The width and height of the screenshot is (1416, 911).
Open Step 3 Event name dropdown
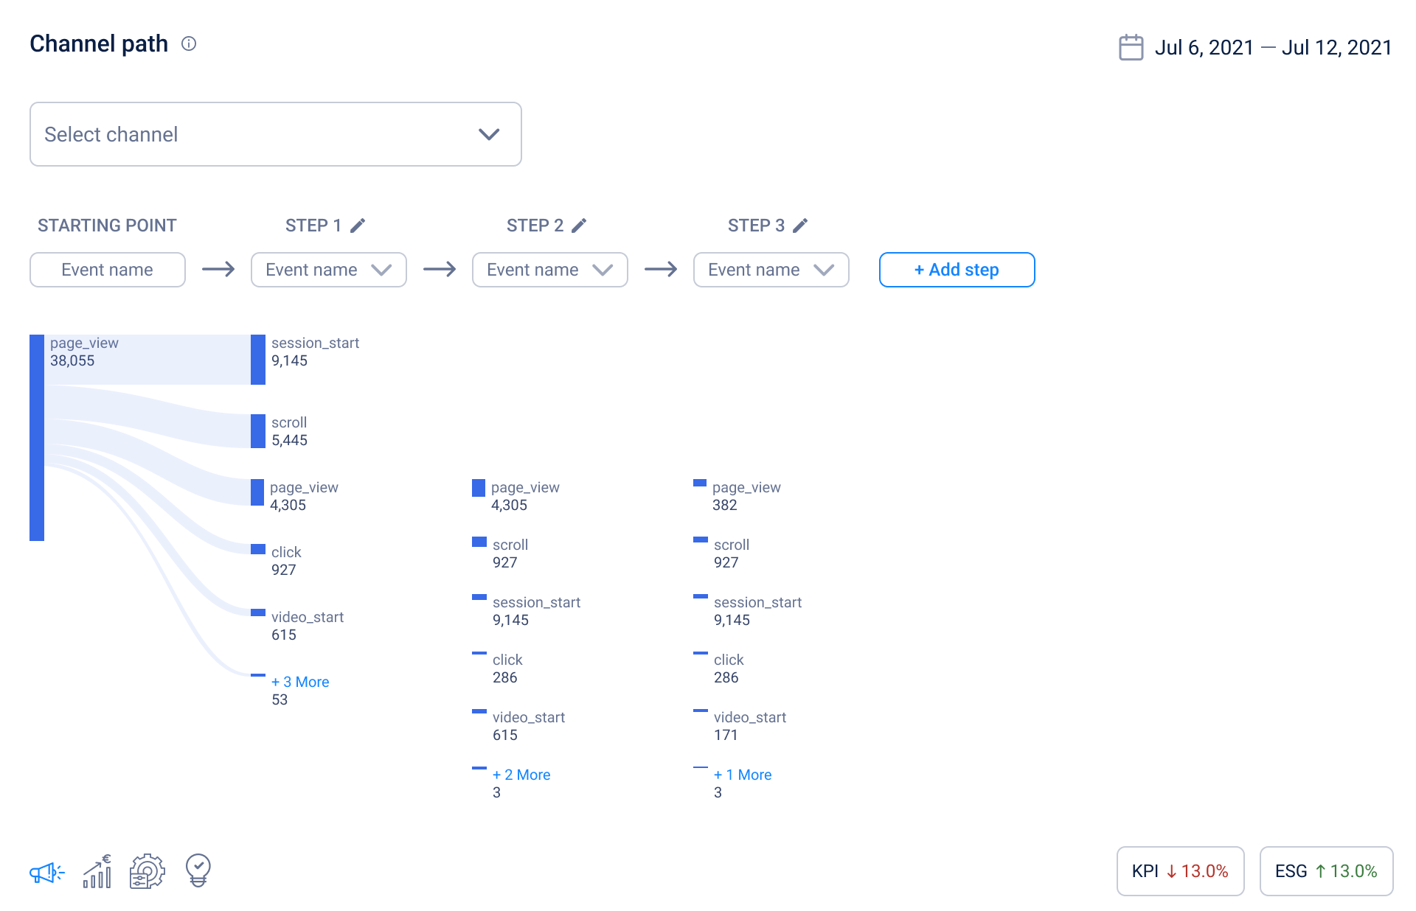click(x=771, y=270)
